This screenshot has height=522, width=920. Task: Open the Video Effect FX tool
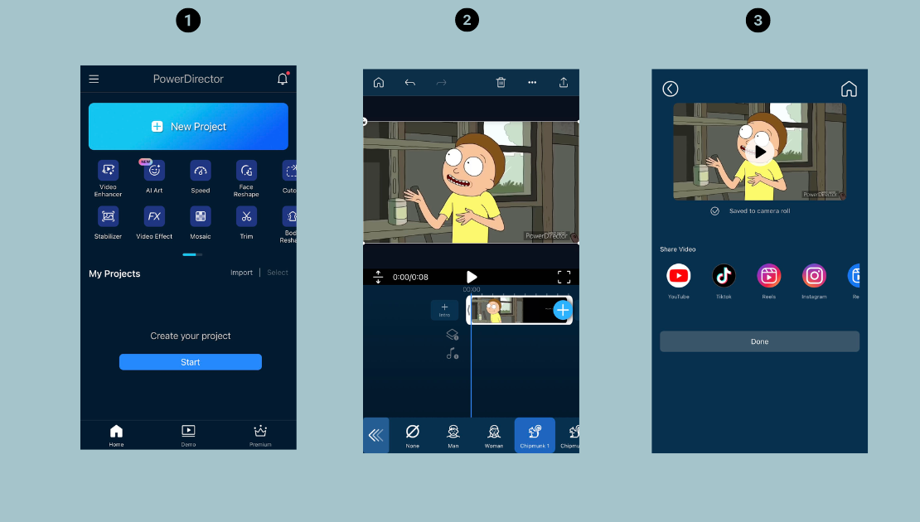point(154,223)
